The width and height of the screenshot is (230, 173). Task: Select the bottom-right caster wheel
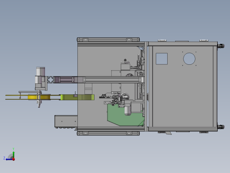(221, 127)
